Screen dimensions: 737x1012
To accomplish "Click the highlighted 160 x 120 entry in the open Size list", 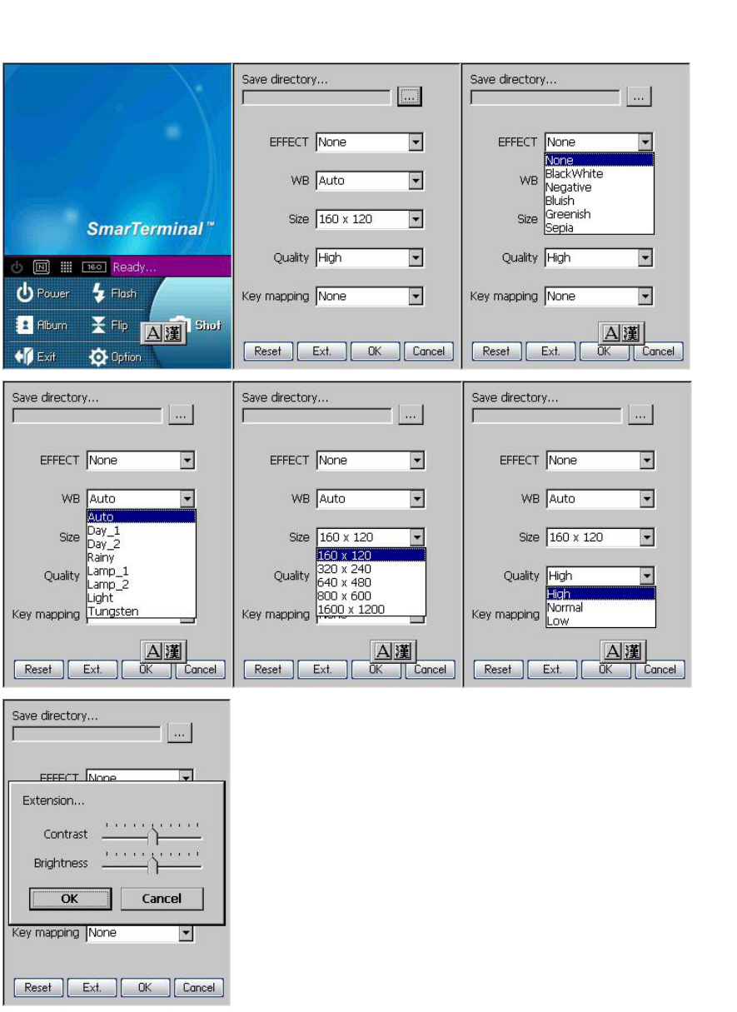I will tap(371, 556).
